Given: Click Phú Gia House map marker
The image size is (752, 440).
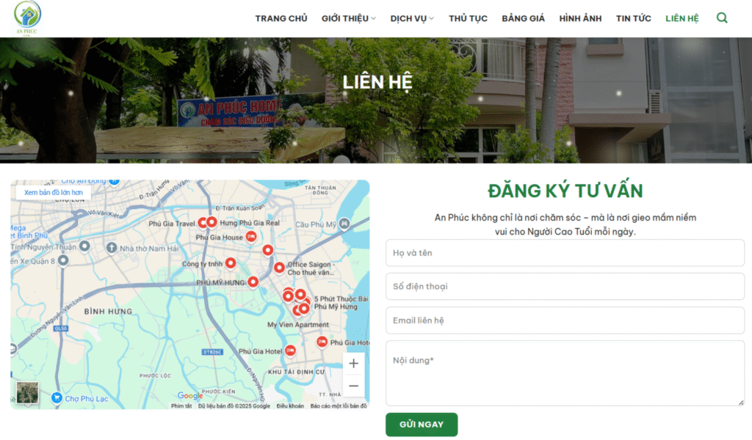Looking at the screenshot, I should tap(251, 235).
